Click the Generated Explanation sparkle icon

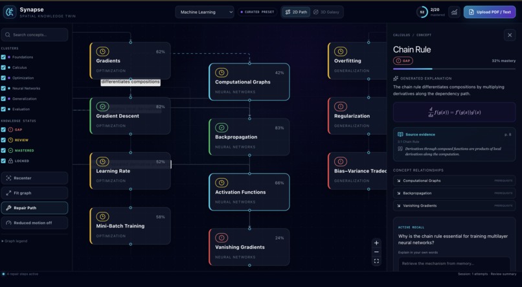click(x=396, y=78)
